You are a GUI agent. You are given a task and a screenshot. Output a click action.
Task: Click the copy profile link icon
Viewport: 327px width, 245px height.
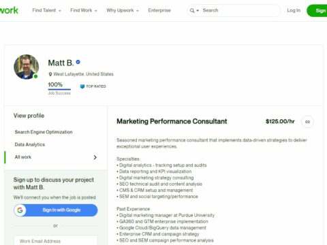pos(307,122)
